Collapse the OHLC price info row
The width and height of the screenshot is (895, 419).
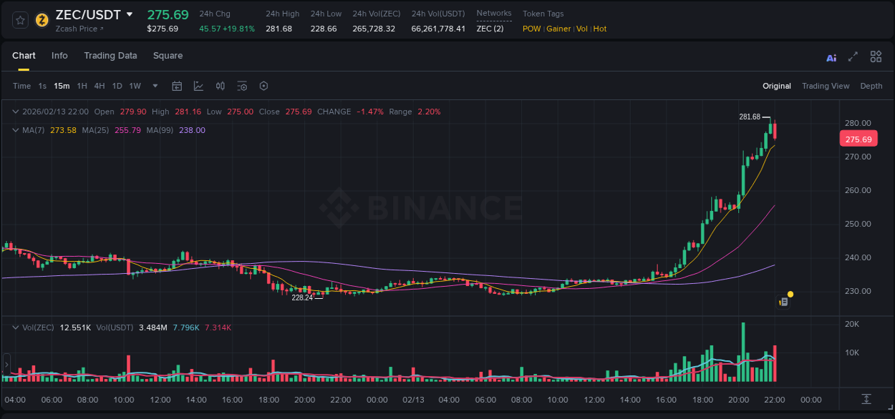point(16,112)
